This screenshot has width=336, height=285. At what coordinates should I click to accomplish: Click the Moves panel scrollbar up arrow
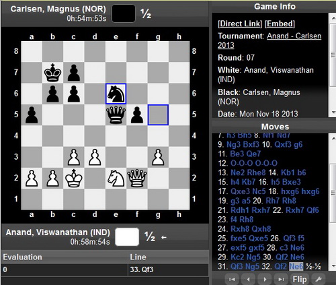coord(333,137)
